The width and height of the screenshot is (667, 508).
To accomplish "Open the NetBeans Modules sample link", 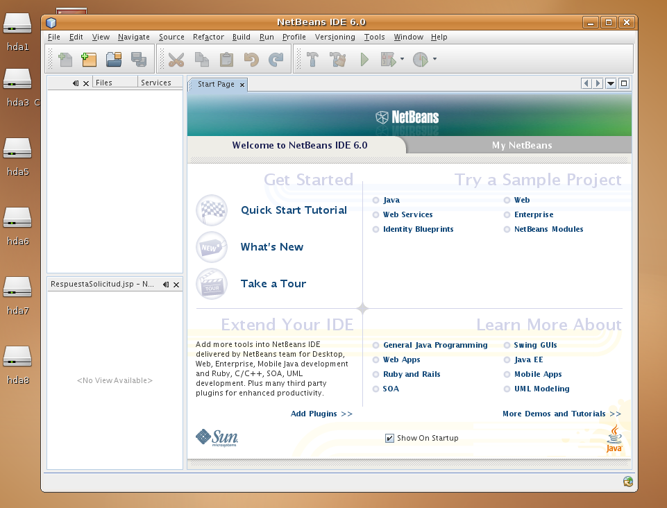I will [x=549, y=229].
